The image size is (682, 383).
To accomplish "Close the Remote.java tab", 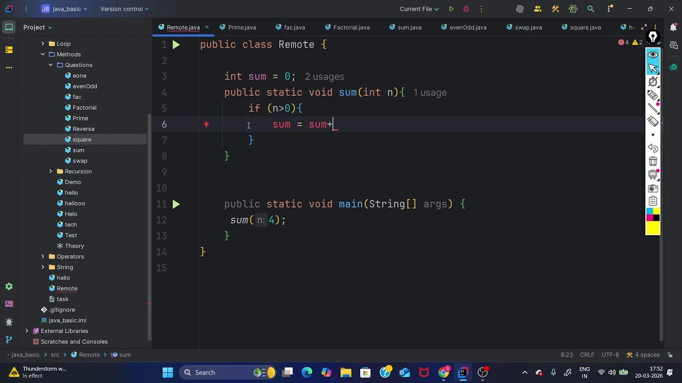I will point(207,27).
